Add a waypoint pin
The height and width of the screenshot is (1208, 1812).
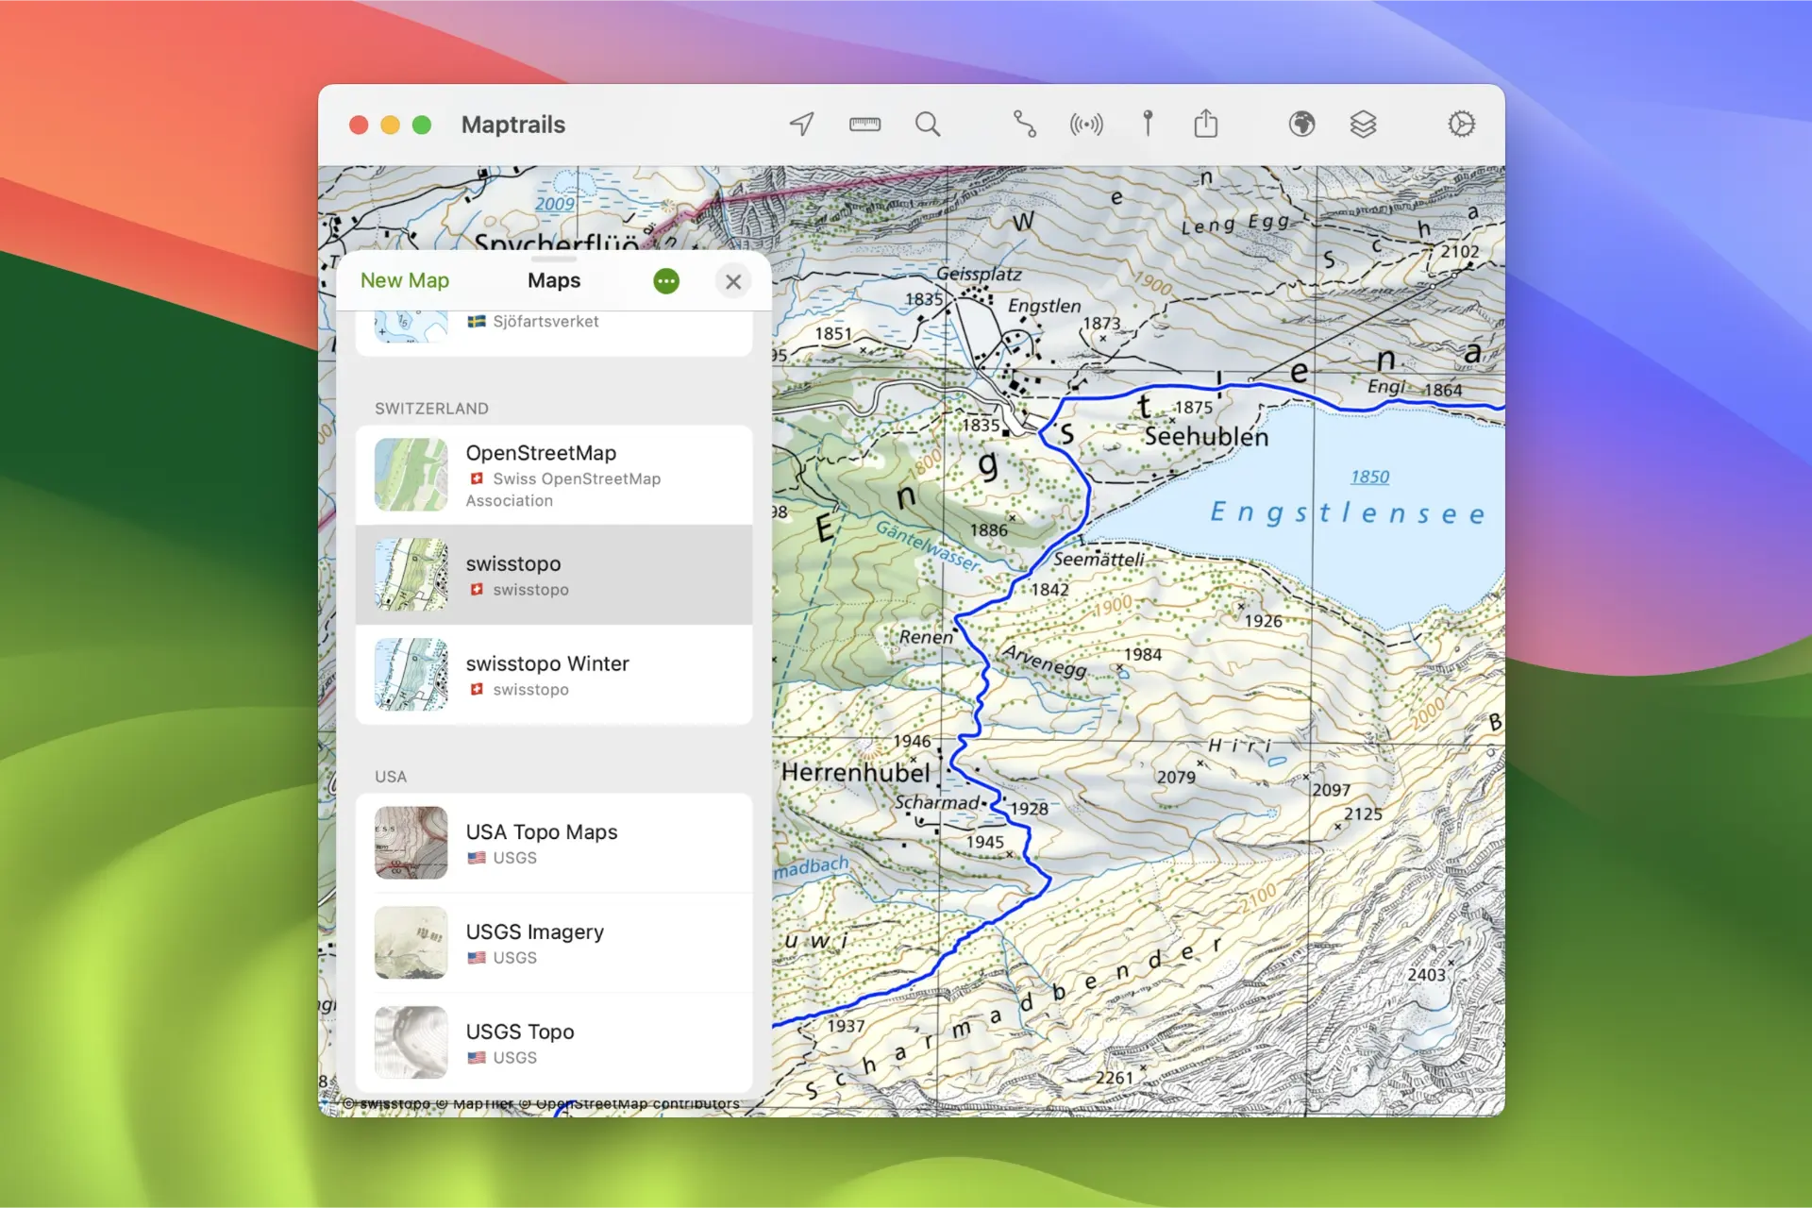point(1148,124)
